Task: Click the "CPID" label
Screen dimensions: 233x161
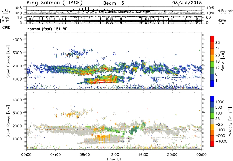Action: pyautogui.click(x=6, y=28)
